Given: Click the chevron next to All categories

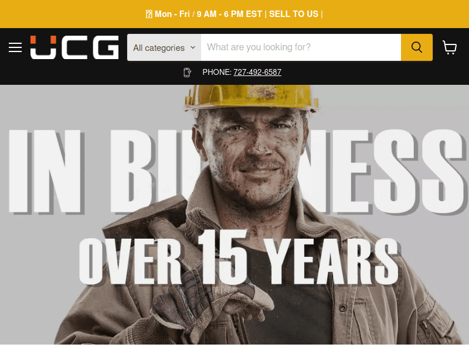Looking at the screenshot, I should point(193,47).
